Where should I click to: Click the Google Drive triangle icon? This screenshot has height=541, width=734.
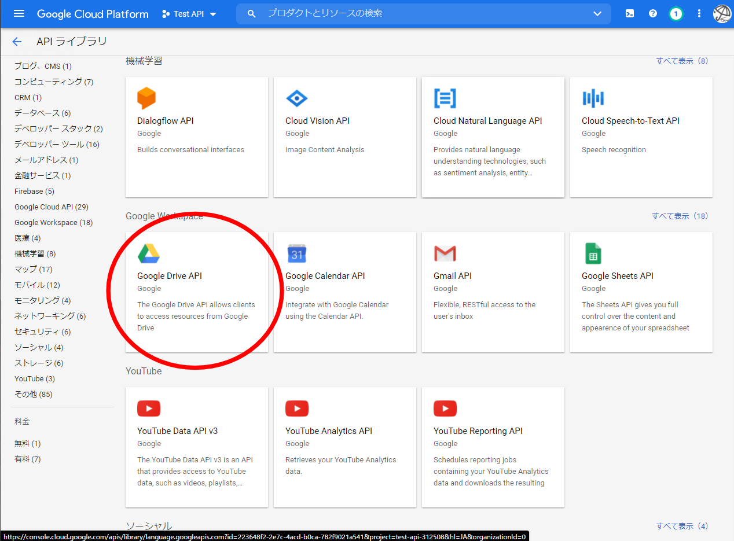coord(149,253)
